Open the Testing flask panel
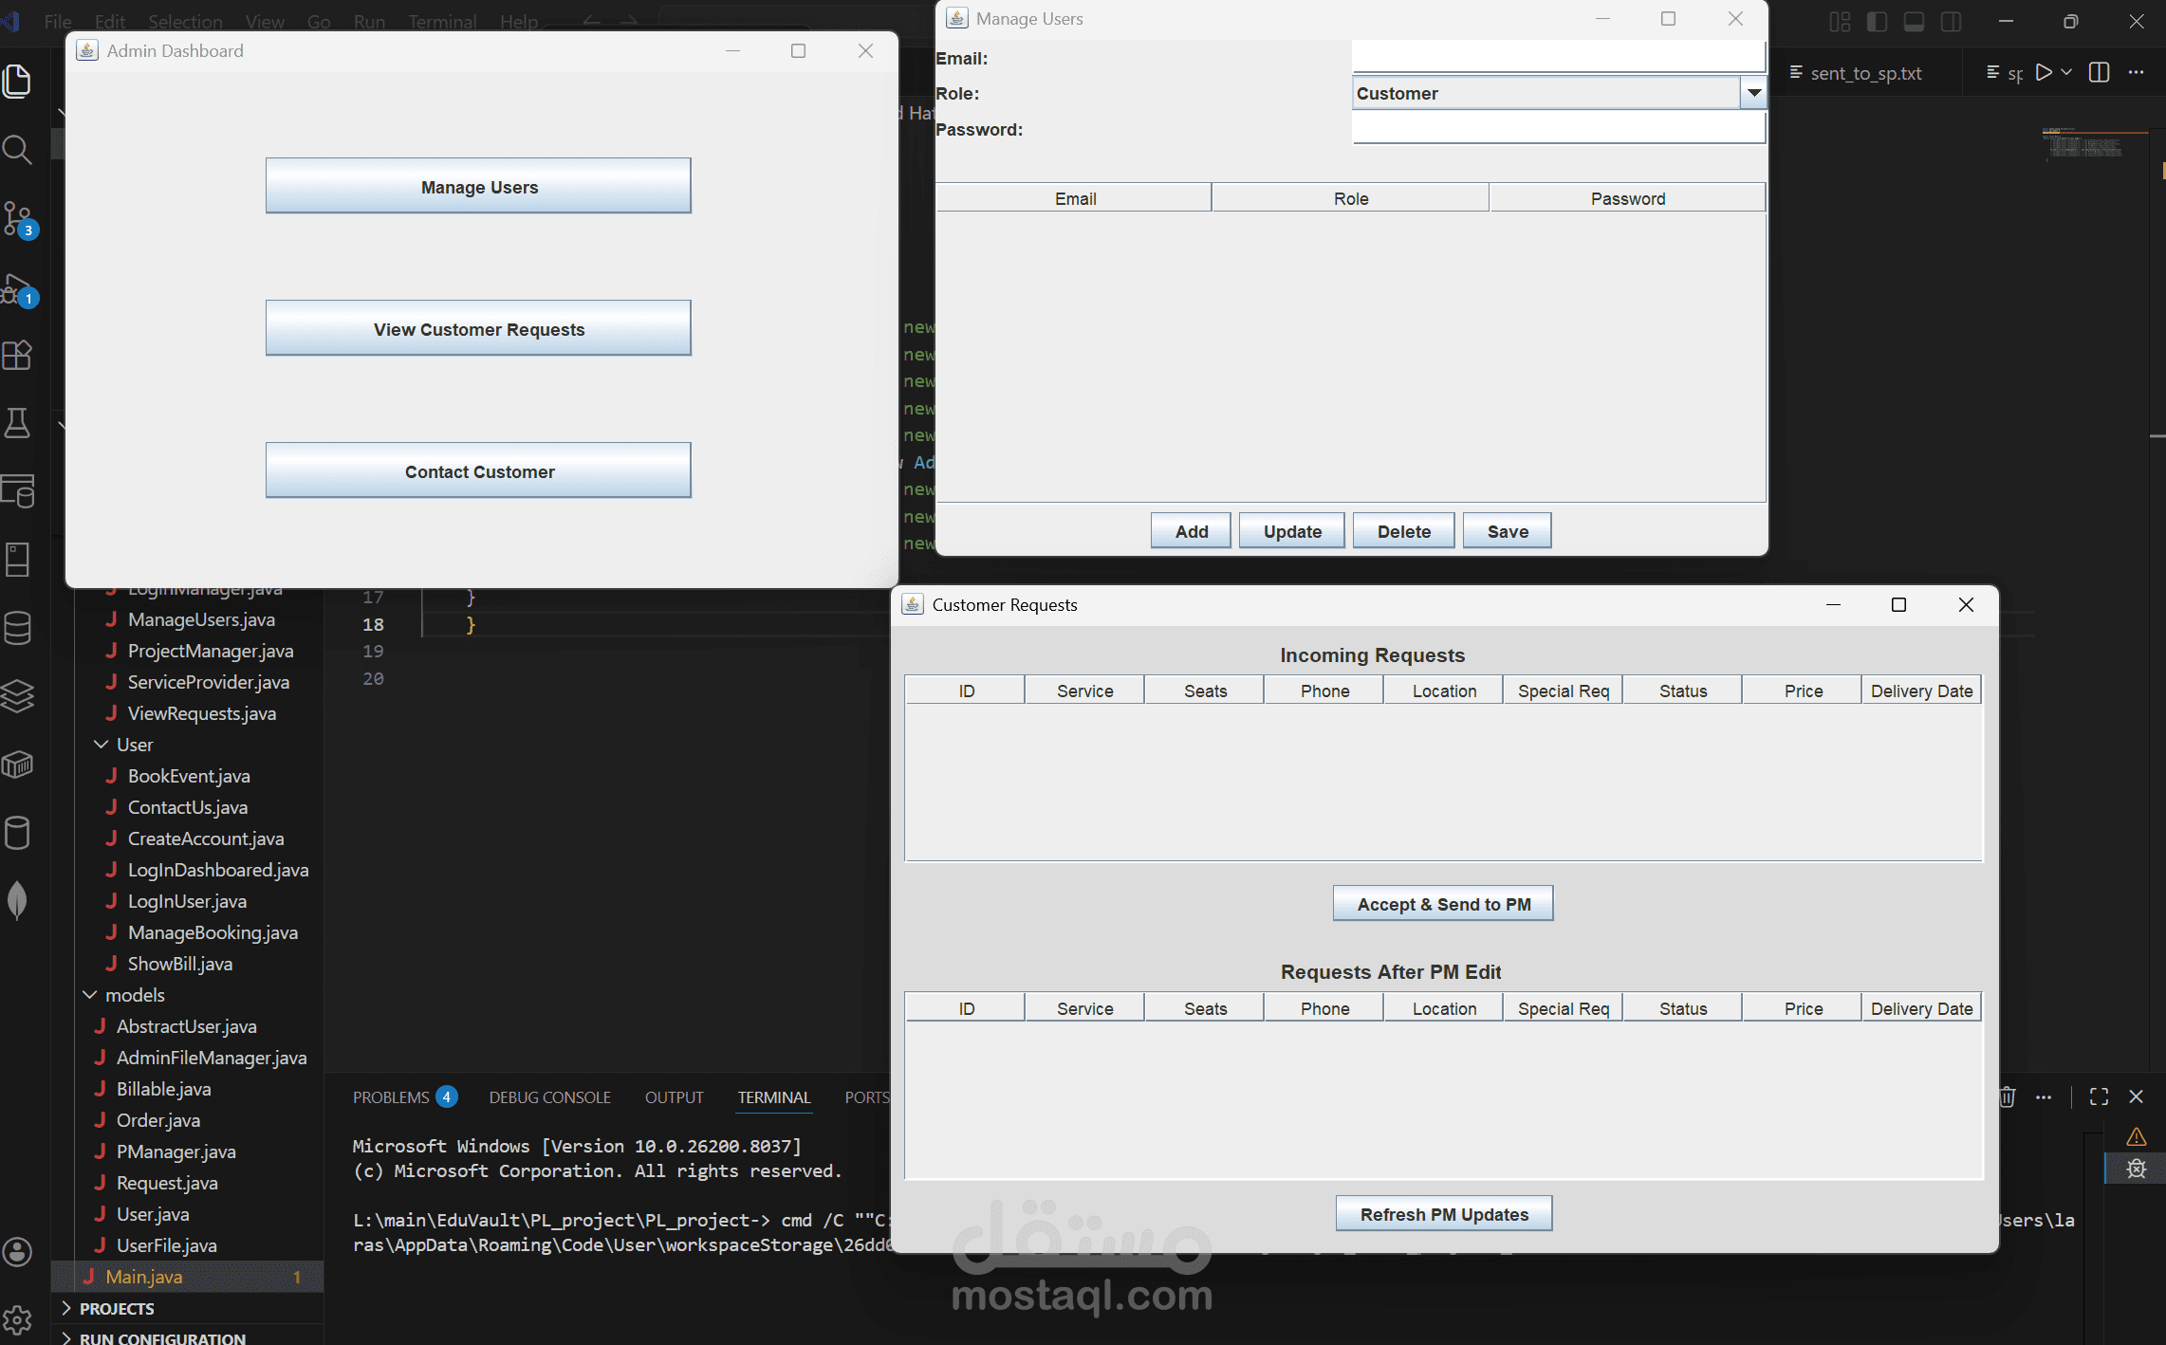Screen dimensions: 2166x1345 [17, 424]
